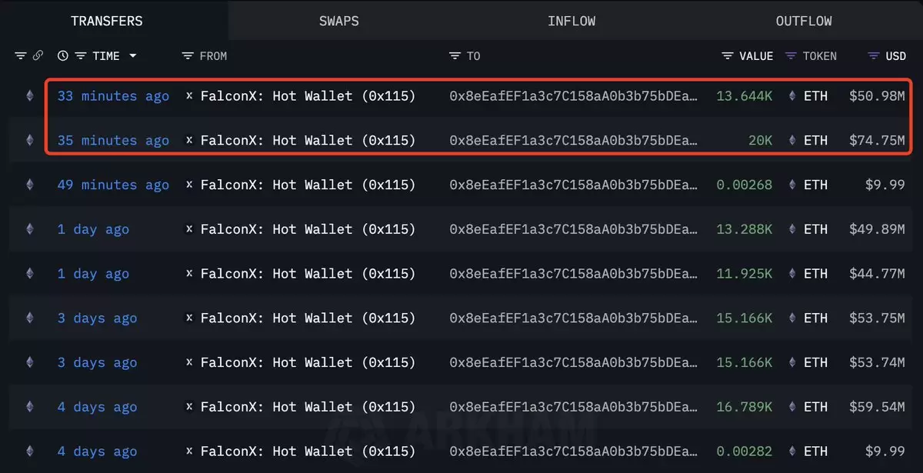The width and height of the screenshot is (923, 473).
Task: Click the FalconX logo in the 13.644K row
Action: 189,96
